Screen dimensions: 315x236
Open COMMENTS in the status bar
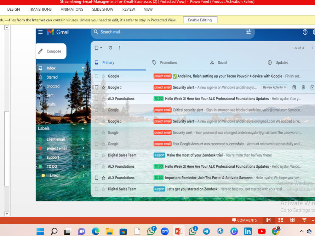pyautogui.click(x=244, y=220)
